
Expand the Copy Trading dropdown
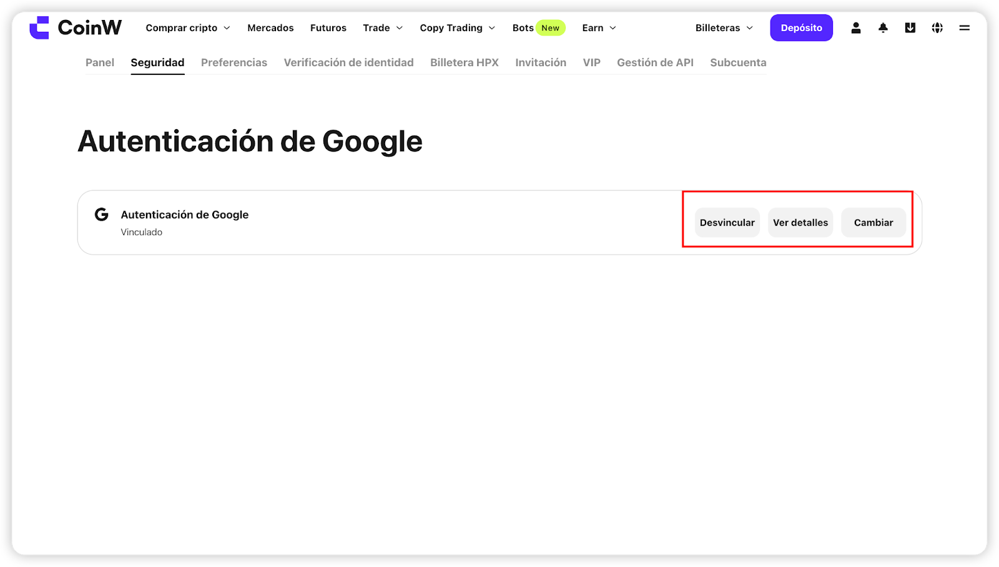(x=458, y=28)
